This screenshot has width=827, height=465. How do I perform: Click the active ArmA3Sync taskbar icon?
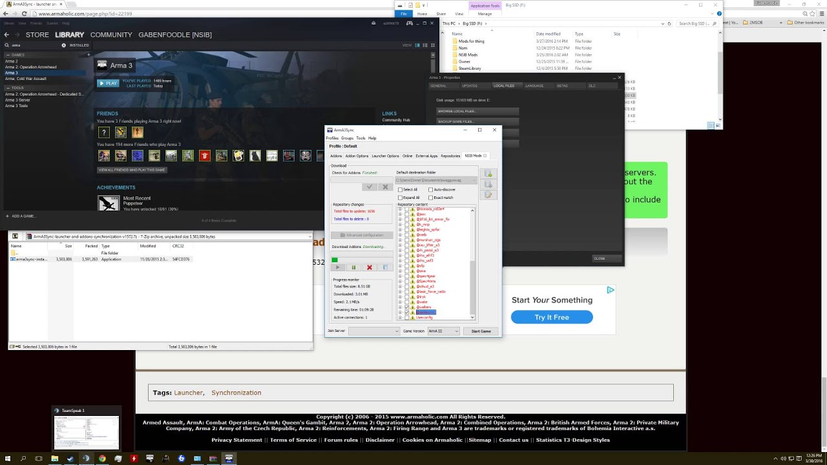(x=229, y=458)
